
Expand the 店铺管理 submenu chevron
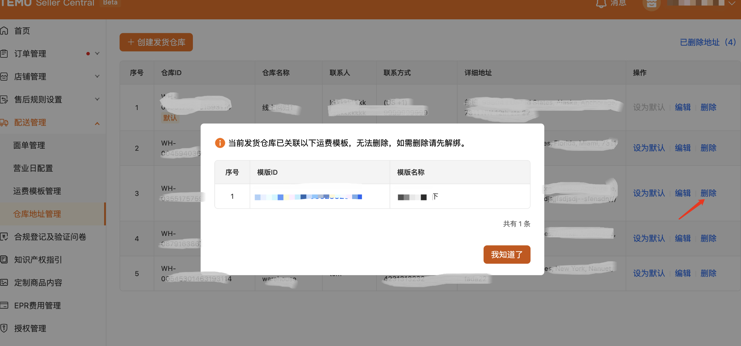coord(97,76)
